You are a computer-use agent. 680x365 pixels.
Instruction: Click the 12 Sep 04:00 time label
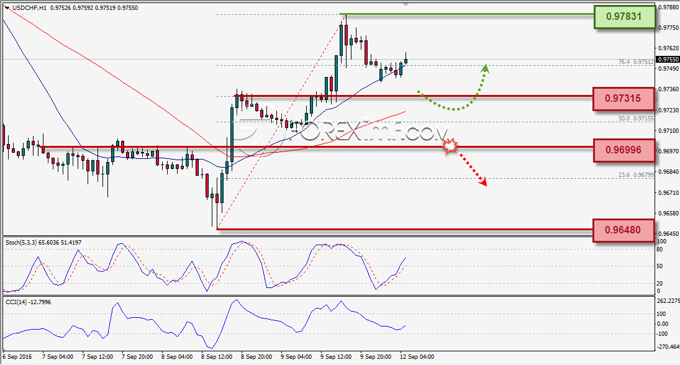point(417,357)
